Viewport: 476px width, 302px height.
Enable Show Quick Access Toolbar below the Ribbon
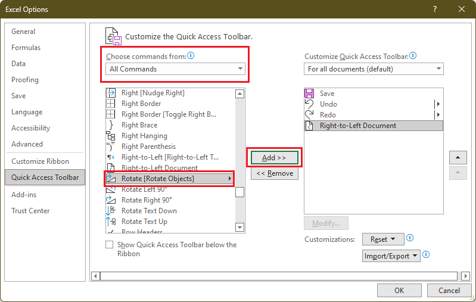[x=109, y=245]
